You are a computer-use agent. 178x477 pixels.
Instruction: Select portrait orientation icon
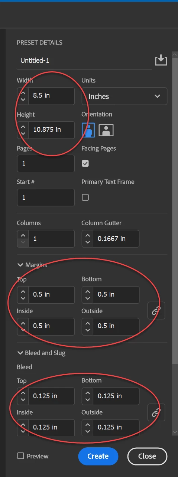88,130
